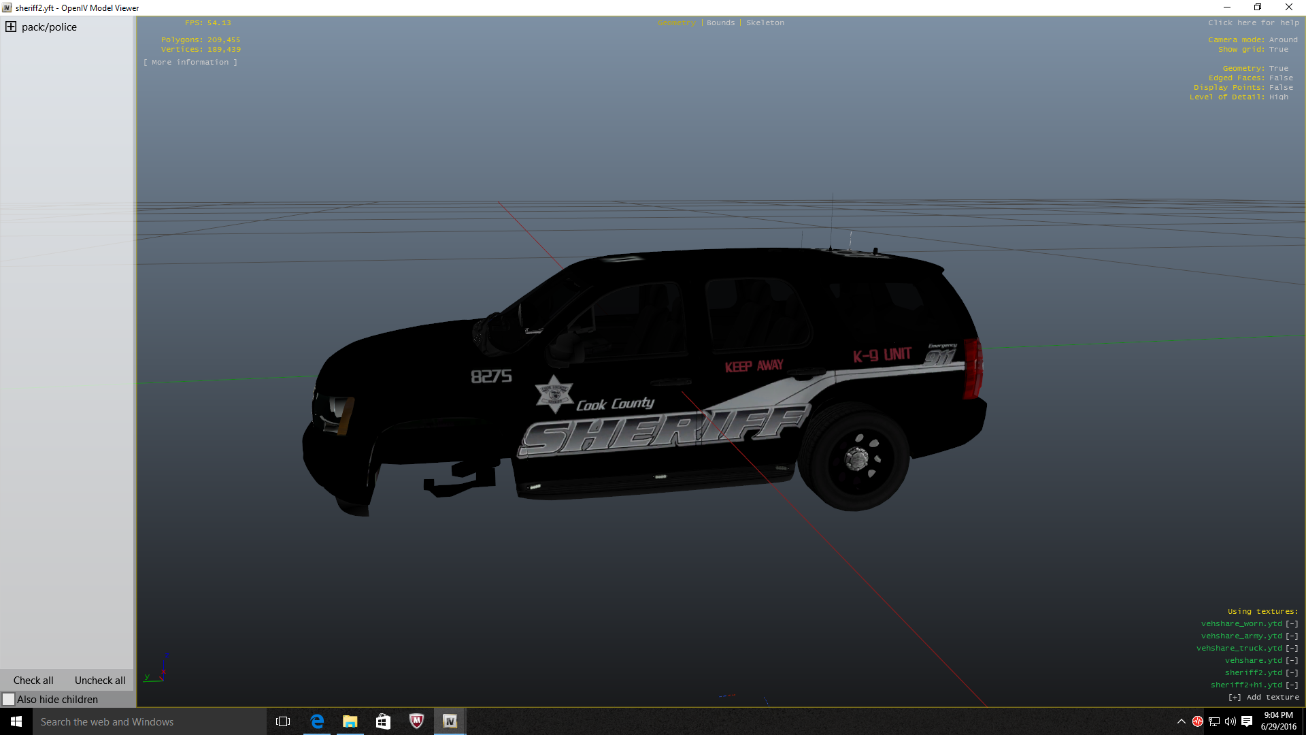Expand More information section
This screenshot has width=1306, height=735.
click(190, 63)
